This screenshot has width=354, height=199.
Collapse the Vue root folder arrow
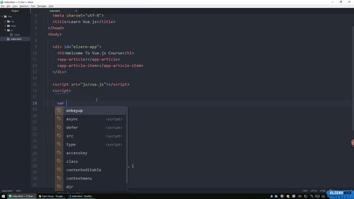point(2,17)
